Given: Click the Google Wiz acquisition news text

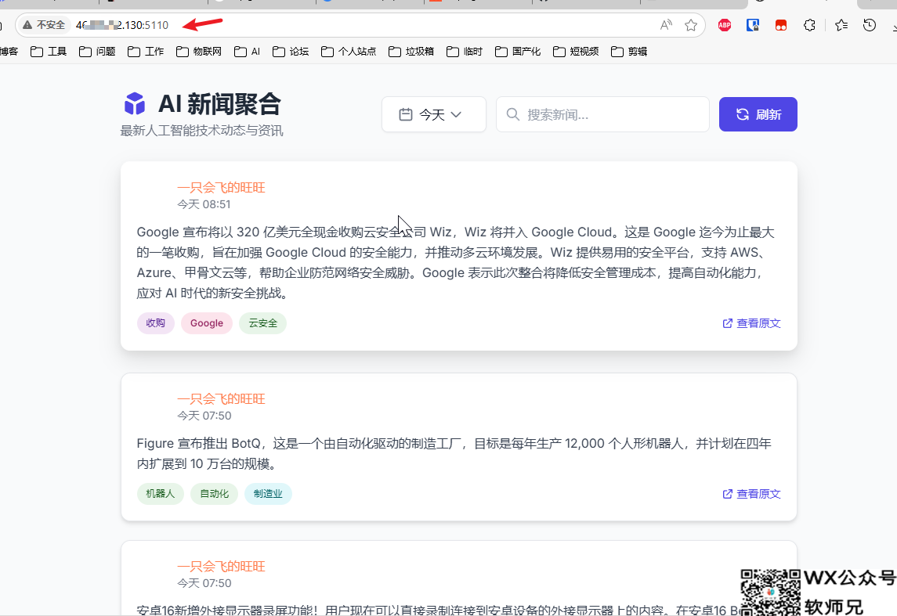Looking at the screenshot, I should 455,262.
